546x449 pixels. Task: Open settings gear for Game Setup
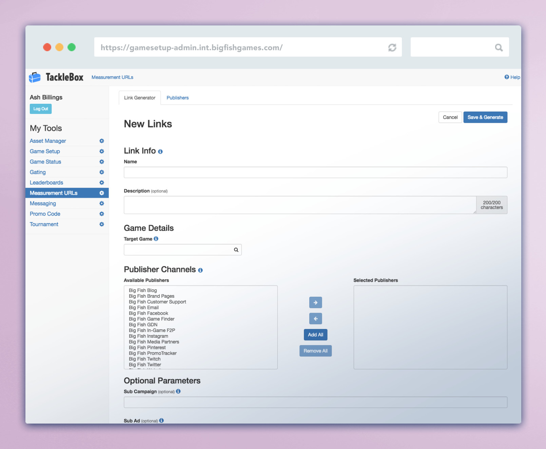coord(101,151)
